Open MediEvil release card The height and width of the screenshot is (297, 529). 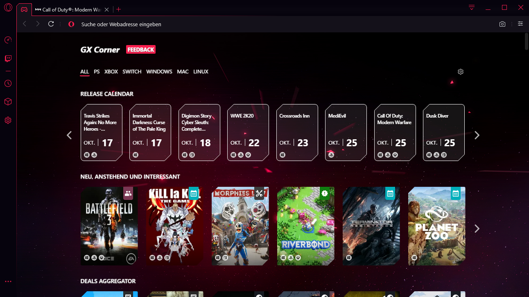[x=346, y=133]
